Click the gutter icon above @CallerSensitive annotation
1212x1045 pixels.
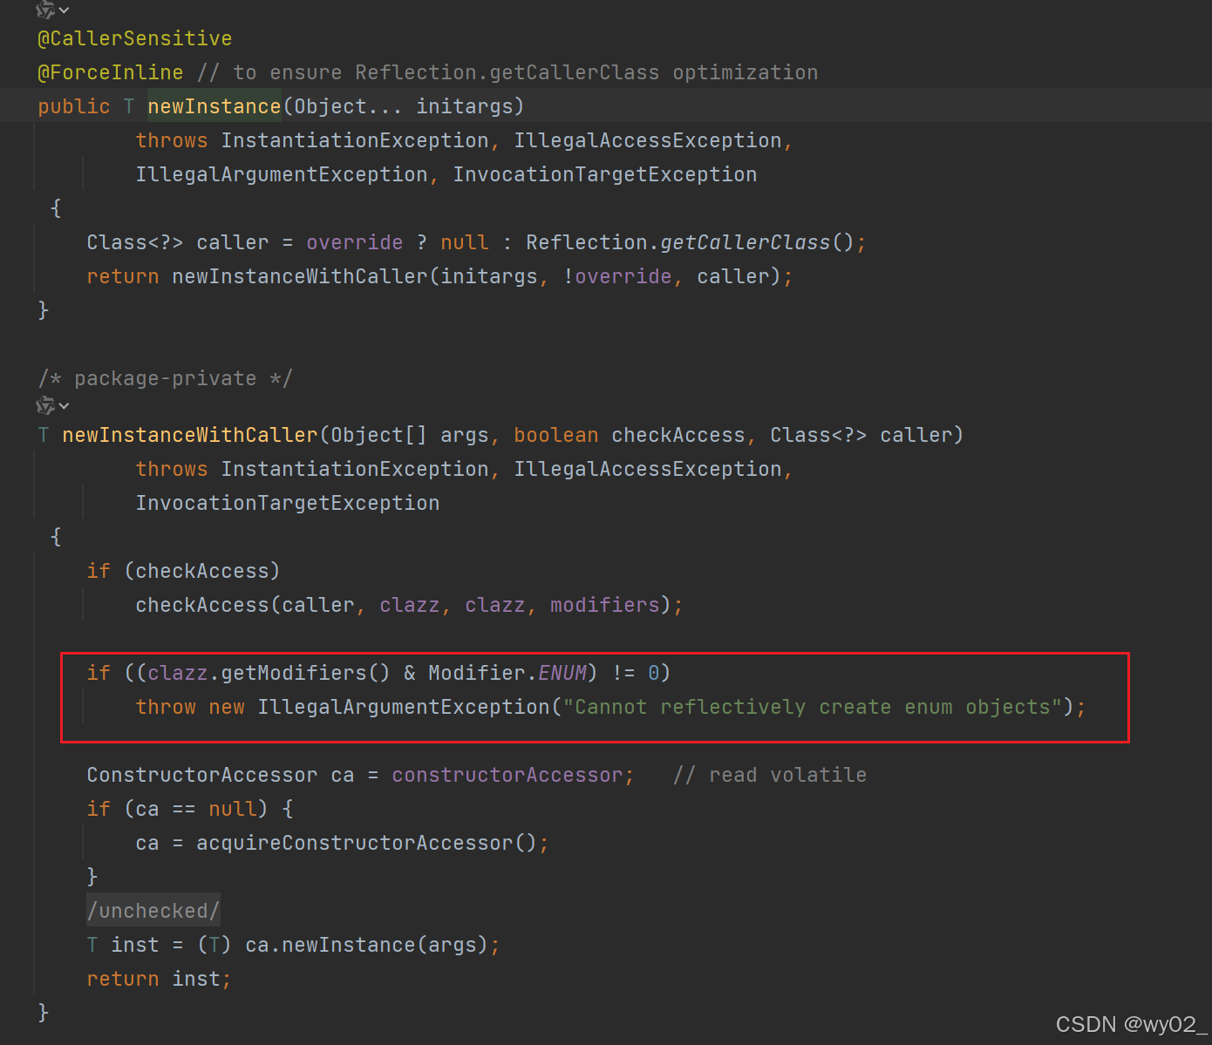click(45, 10)
